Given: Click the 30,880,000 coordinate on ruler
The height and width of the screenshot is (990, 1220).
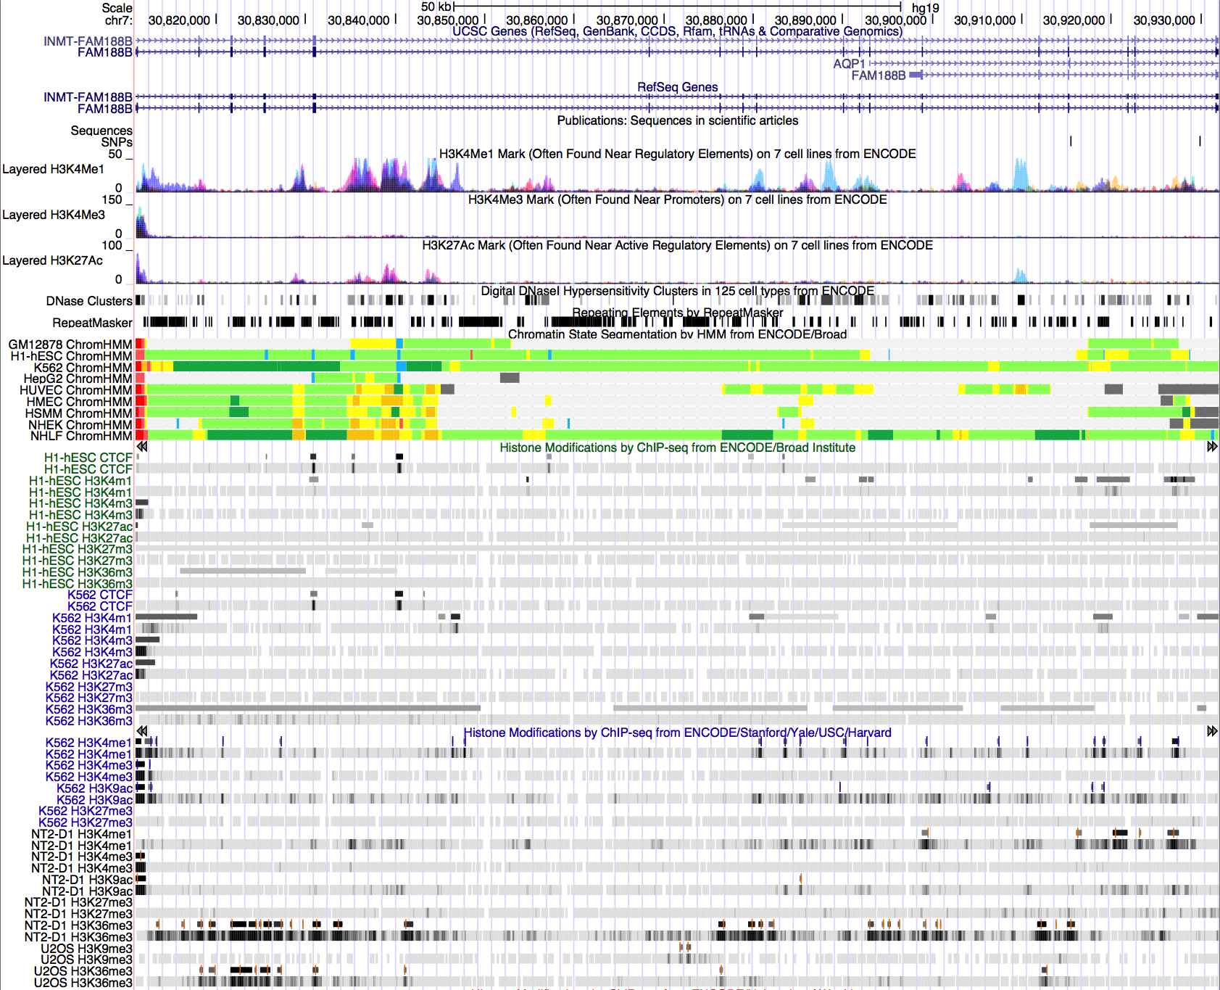Looking at the screenshot, I should [716, 20].
